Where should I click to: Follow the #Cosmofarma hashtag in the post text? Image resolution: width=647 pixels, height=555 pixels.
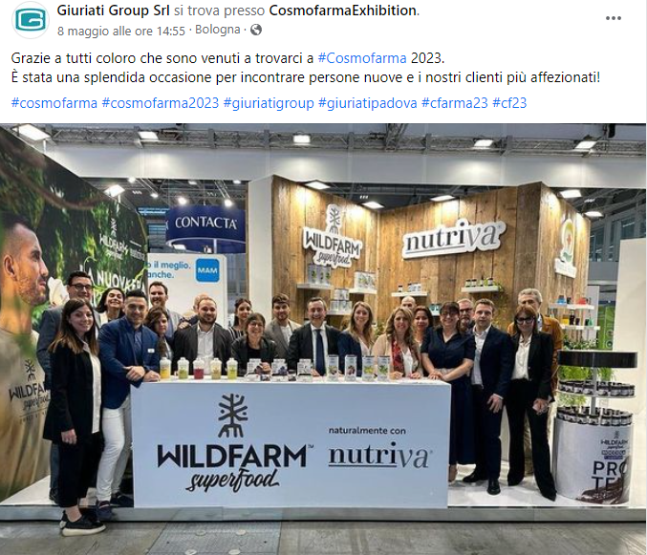click(x=362, y=58)
